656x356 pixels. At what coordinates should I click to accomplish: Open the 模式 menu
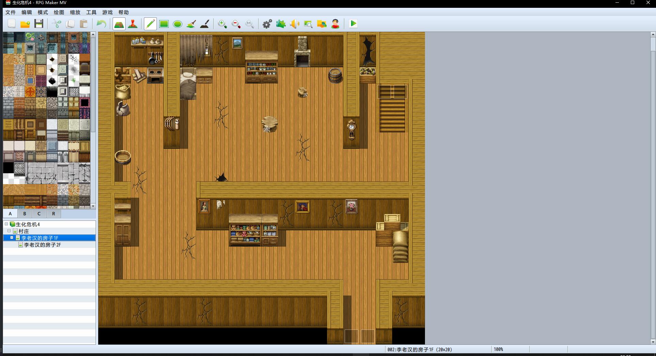coord(43,12)
